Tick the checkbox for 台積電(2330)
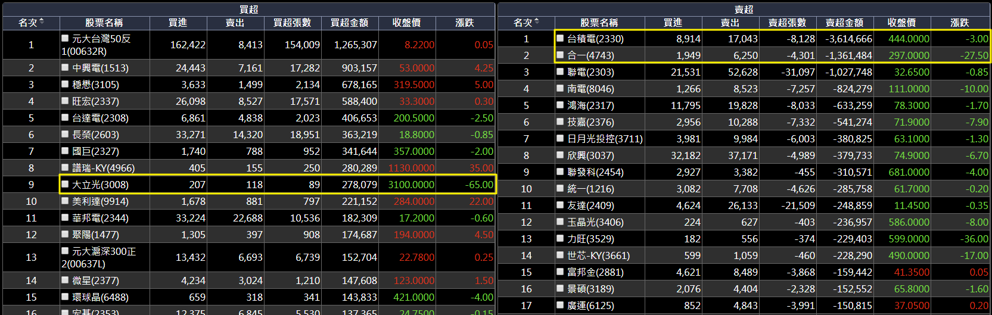 (x=560, y=38)
